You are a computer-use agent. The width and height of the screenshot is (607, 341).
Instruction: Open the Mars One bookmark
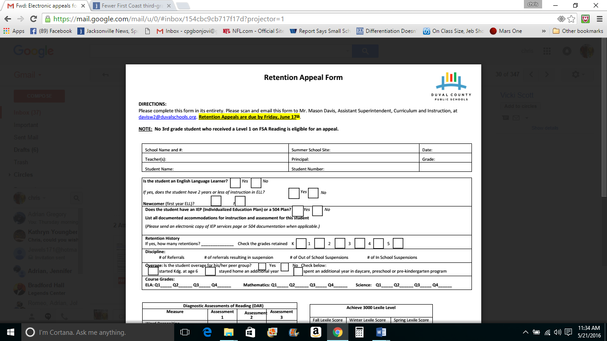[506, 31]
